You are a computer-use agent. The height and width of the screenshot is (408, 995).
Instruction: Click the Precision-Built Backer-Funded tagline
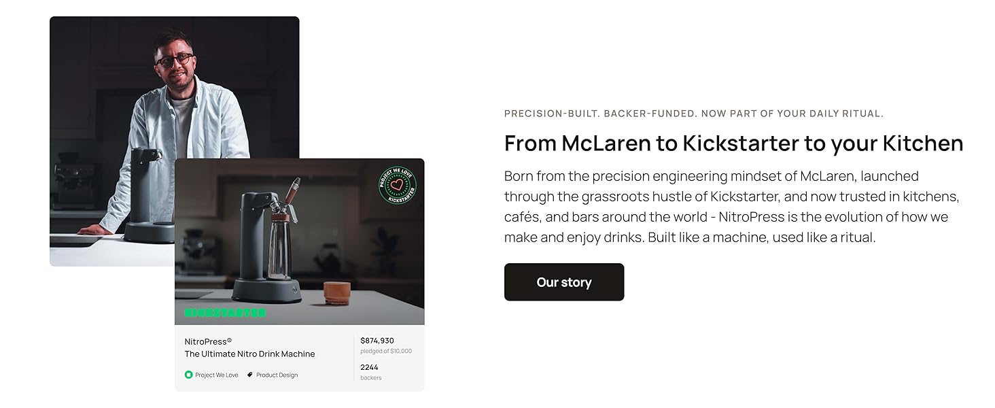point(693,114)
